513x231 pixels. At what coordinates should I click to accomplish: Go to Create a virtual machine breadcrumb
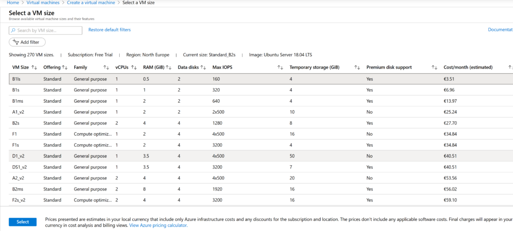pyautogui.click(x=91, y=3)
